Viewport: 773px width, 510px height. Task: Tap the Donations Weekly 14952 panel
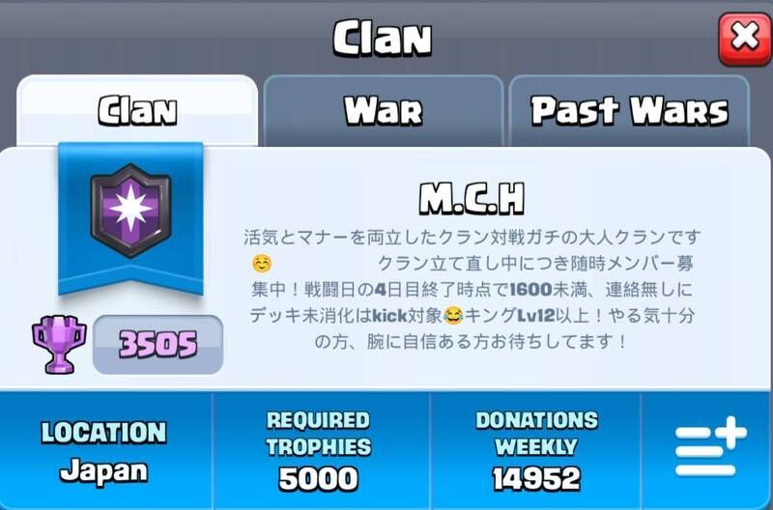click(536, 451)
